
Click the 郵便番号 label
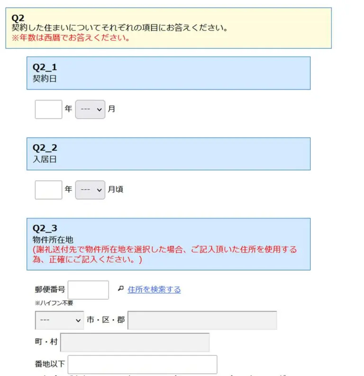[50, 290]
